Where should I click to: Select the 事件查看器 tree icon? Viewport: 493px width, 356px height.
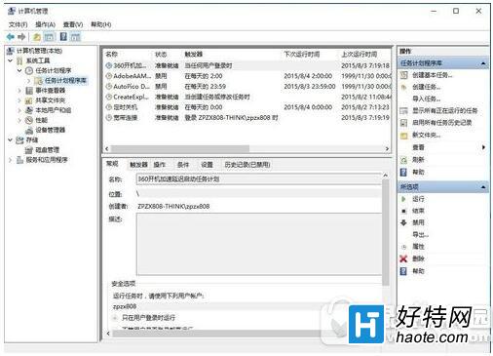pos(29,91)
